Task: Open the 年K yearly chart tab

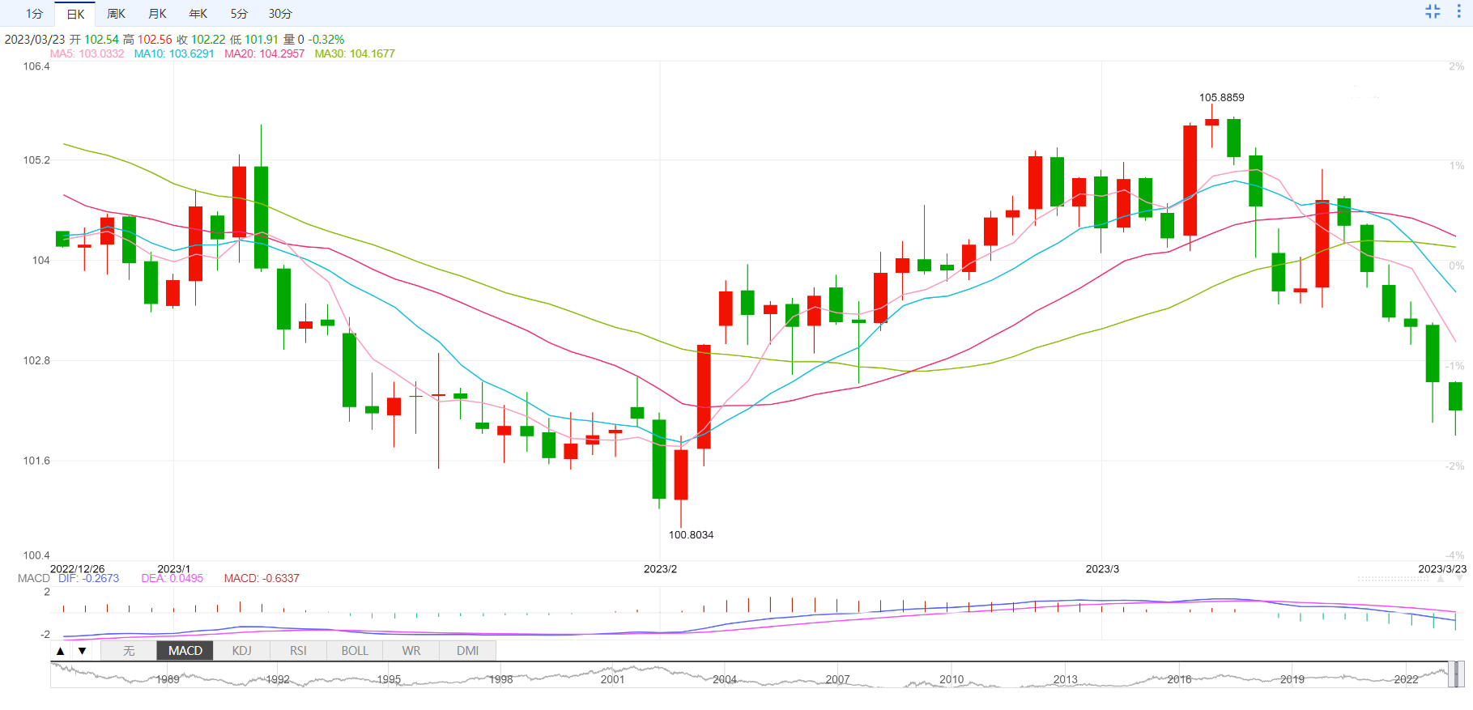Action: pyautogui.click(x=198, y=14)
